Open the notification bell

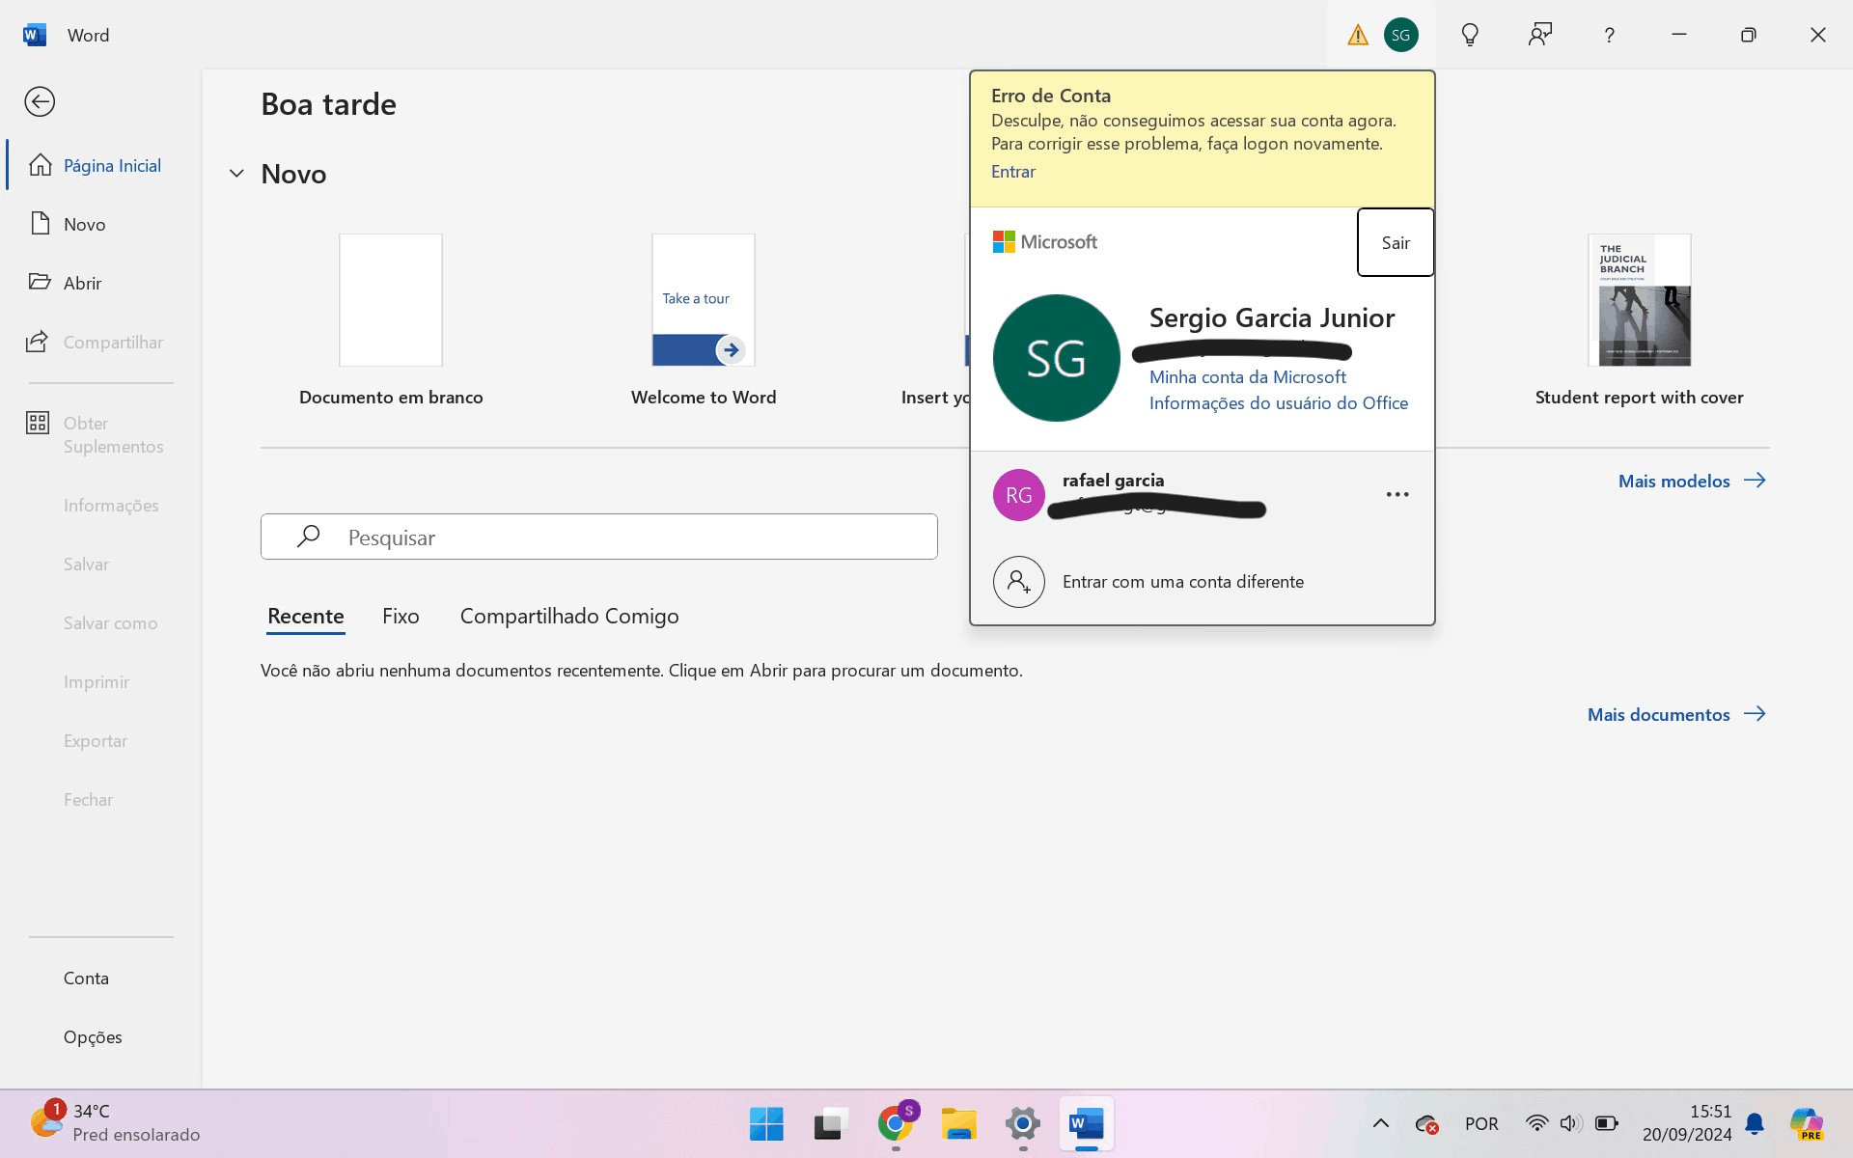(x=1755, y=1123)
